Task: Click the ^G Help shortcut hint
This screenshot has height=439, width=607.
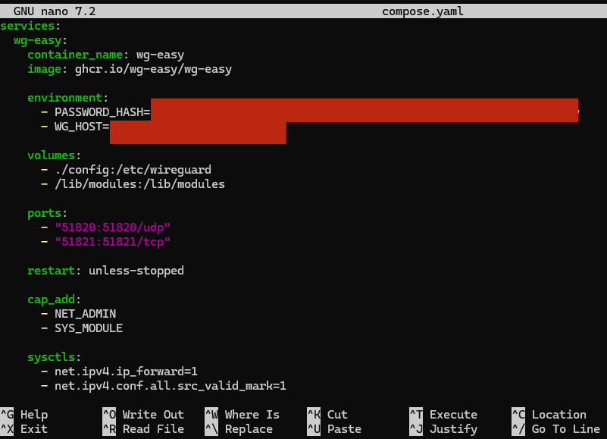Action: pyautogui.click(x=24, y=415)
